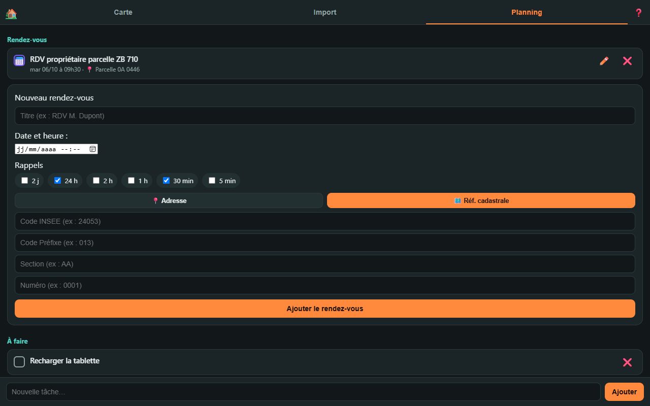Click the RDV propriétaire parcelle ZB 710 title
This screenshot has width=650, height=406.
[x=84, y=59]
